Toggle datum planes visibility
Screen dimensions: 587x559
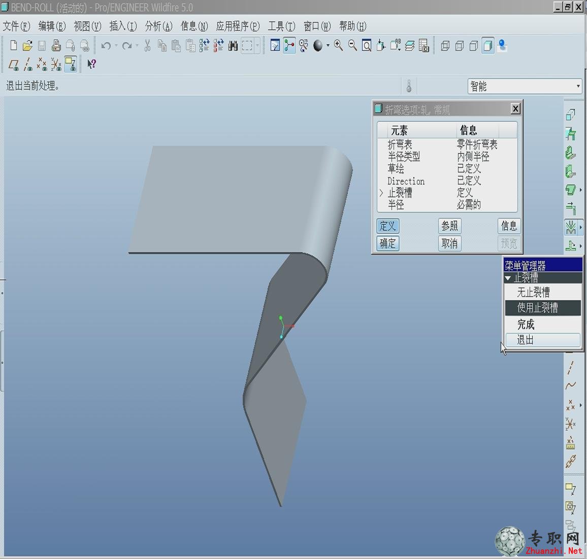(x=14, y=65)
